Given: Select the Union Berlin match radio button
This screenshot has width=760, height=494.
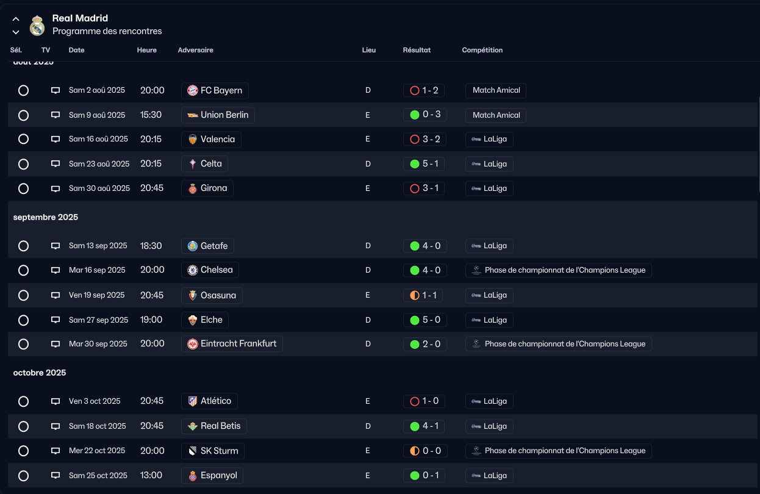Looking at the screenshot, I should (24, 115).
